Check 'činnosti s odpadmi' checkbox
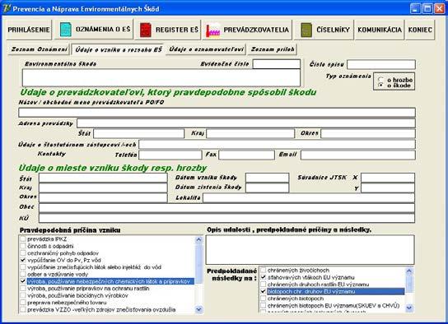 [23, 246]
